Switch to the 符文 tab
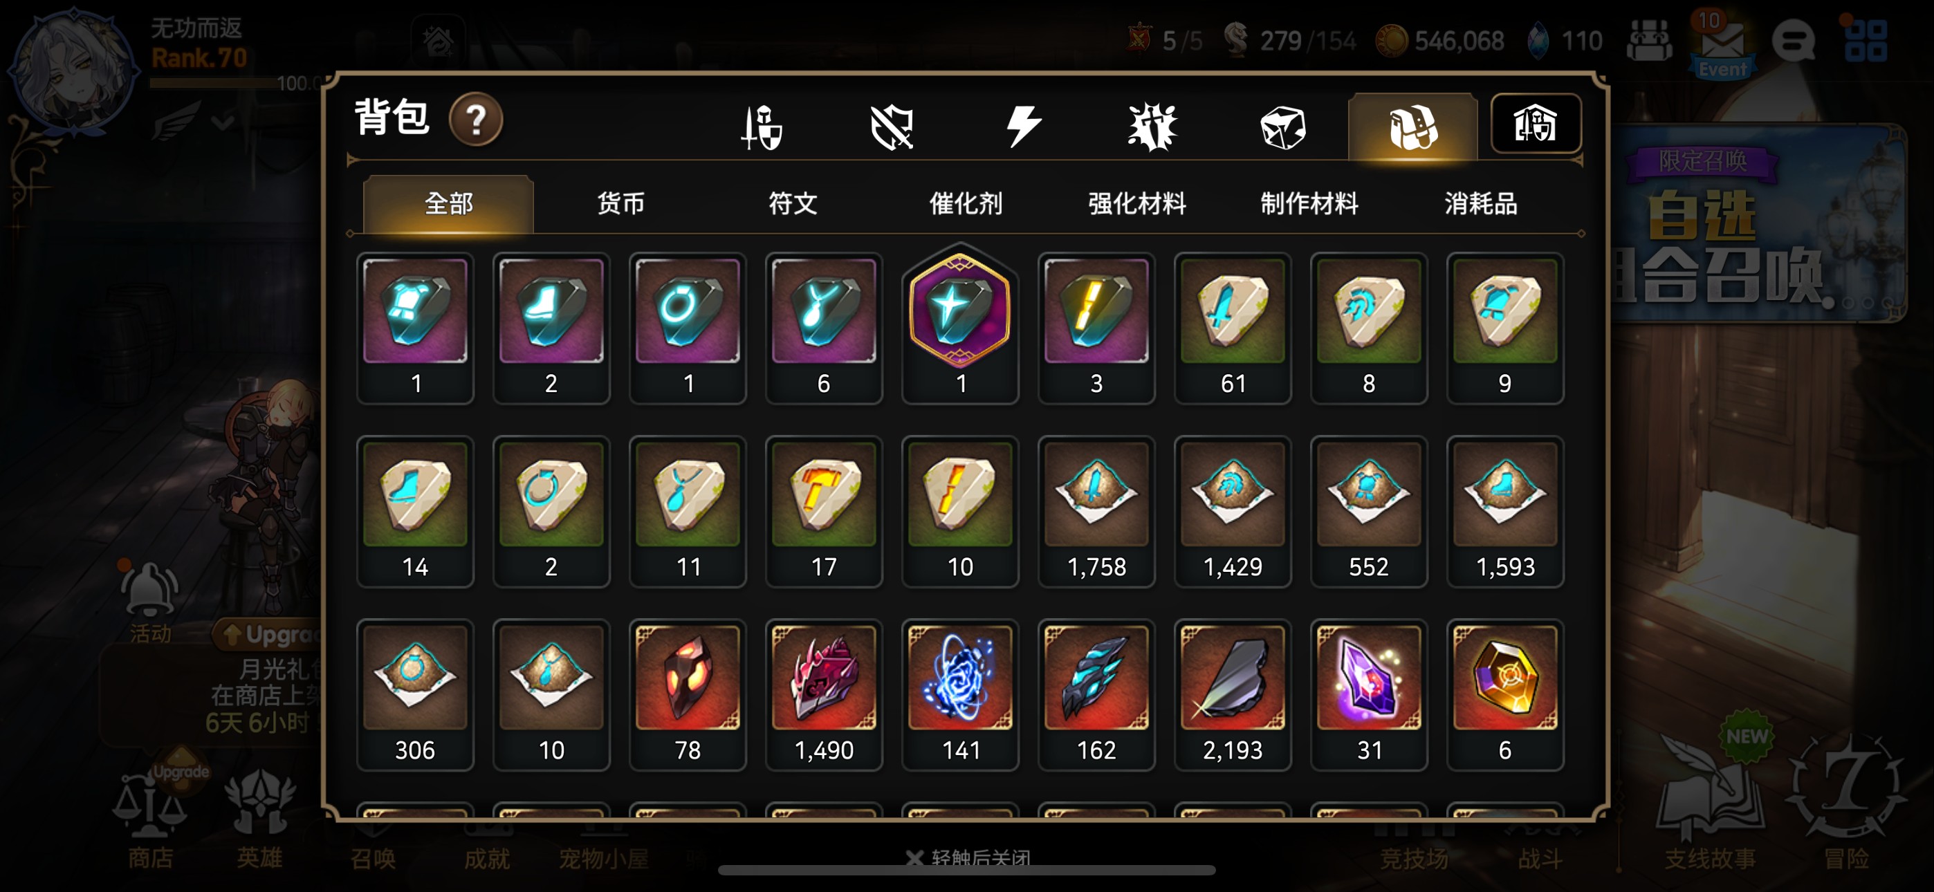This screenshot has width=1934, height=892. click(793, 203)
